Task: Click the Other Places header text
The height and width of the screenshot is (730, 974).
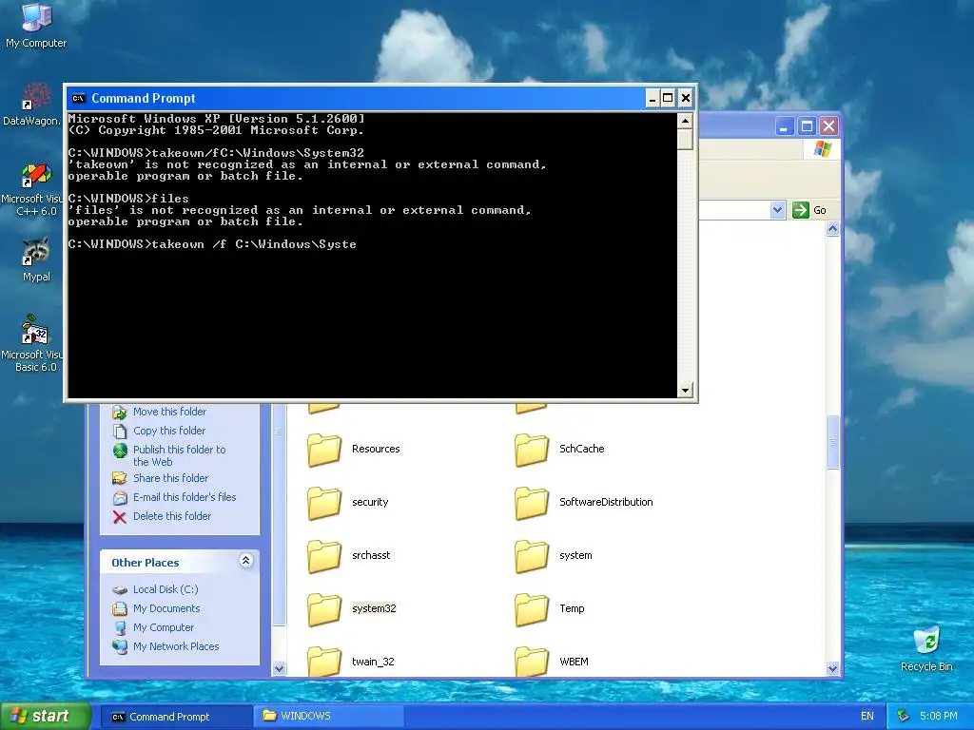Action: pyautogui.click(x=146, y=563)
